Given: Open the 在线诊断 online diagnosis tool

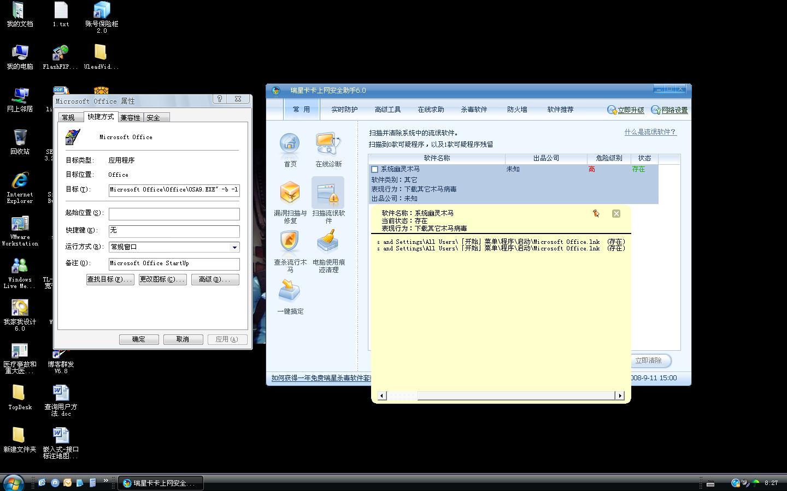Looking at the screenshot, I should [x=328, y=150].
